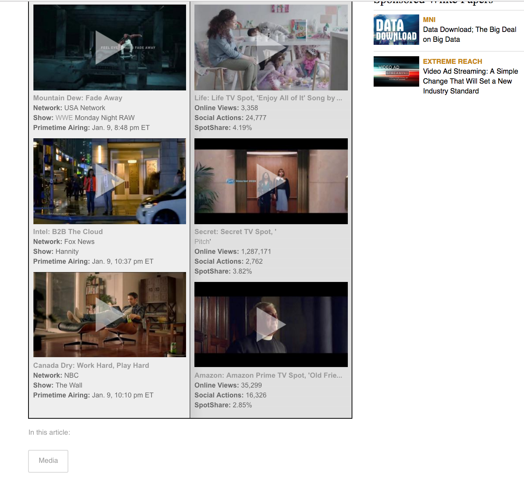Select 'Social Actions: 24,777' text

click(x=230, y=118)
